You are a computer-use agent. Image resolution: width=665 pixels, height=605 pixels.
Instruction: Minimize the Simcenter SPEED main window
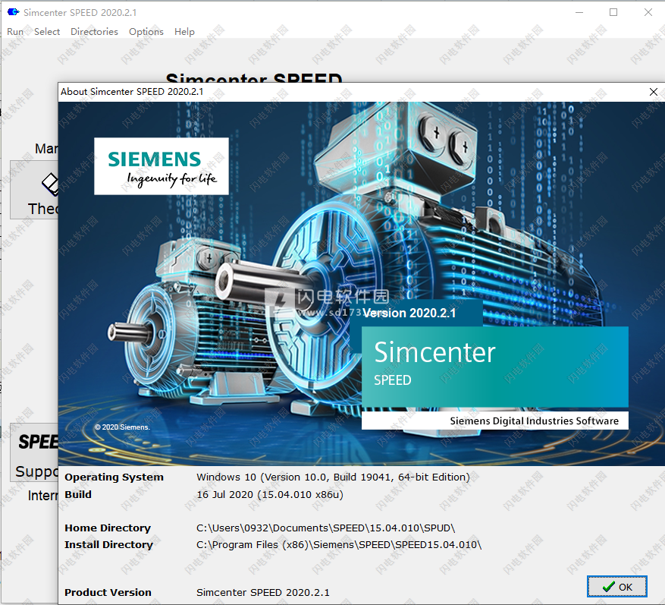coord(579,12)
